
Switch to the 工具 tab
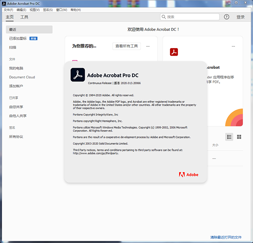(x=24, y=17)
